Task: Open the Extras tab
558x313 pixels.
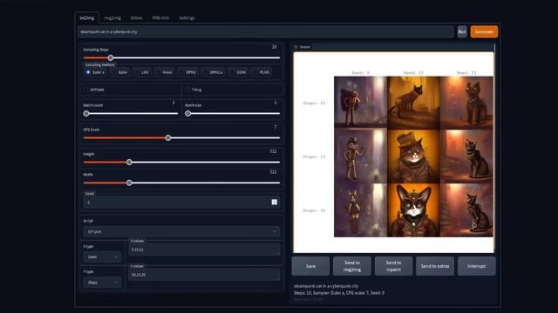Action: [136, 17]
